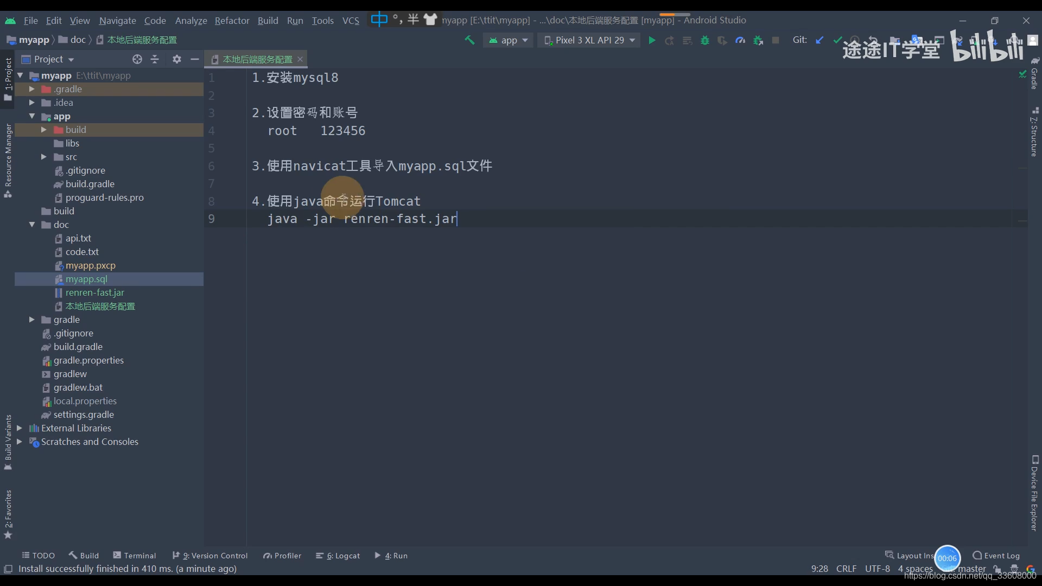The width and height of the screenshot is (1042, 586).
Task: Open Project panel settings gear
Action: 177,59
